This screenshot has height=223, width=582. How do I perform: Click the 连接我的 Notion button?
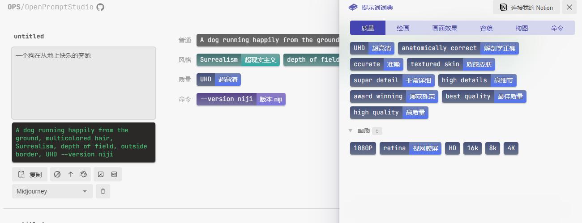tap(526, 8)
